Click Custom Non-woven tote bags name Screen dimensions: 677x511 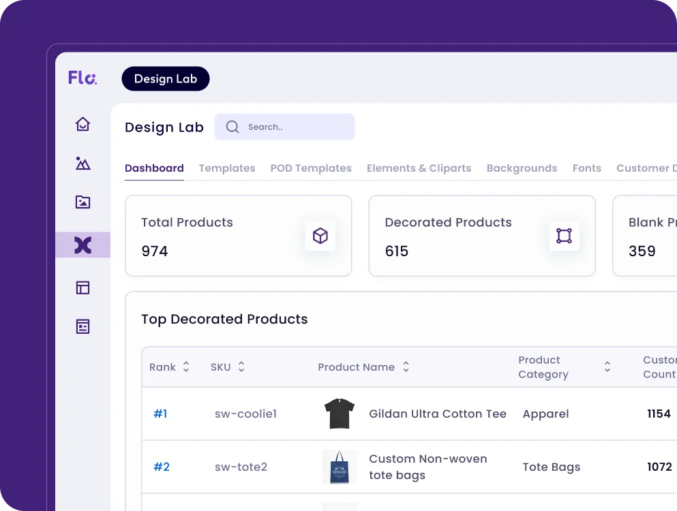click(x=428, y=467)
